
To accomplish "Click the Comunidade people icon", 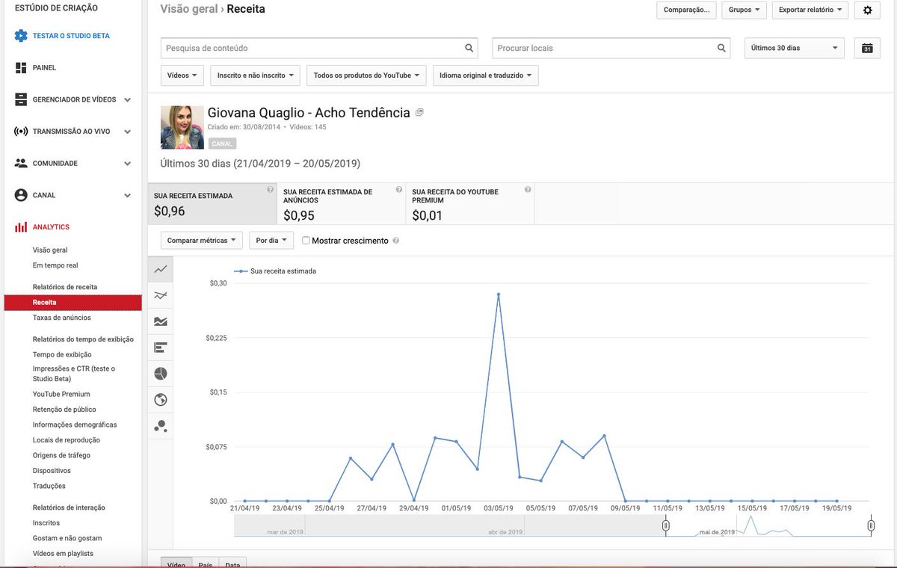I will tap(21, 163).
